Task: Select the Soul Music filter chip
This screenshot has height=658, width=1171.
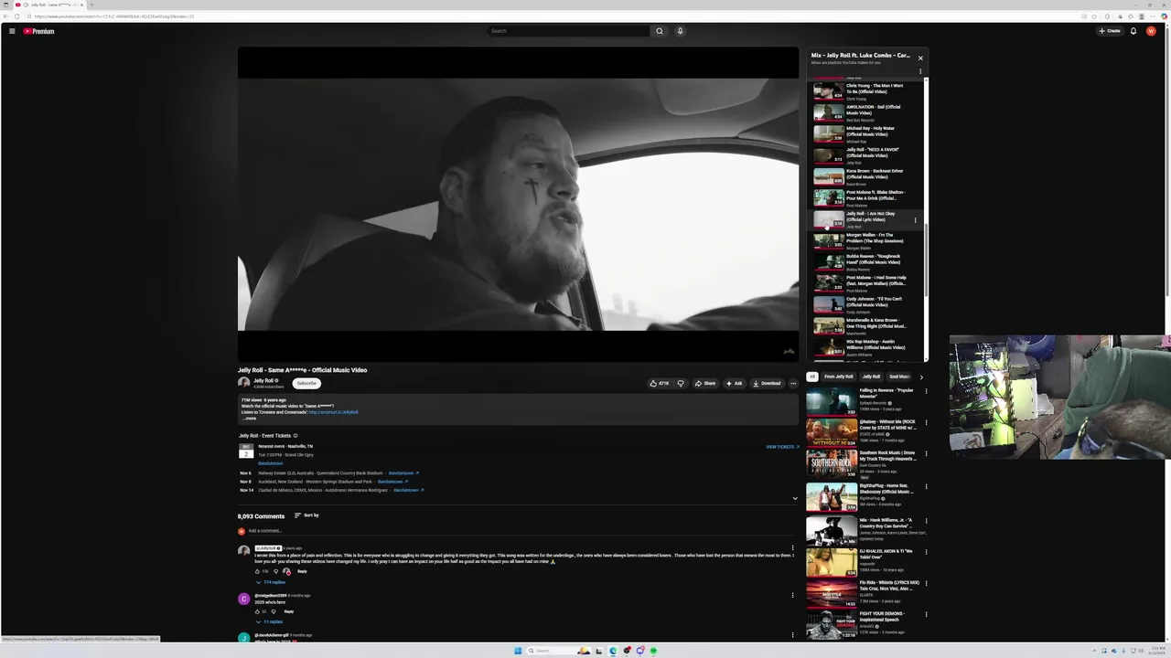Action: [x=899, y=377]
